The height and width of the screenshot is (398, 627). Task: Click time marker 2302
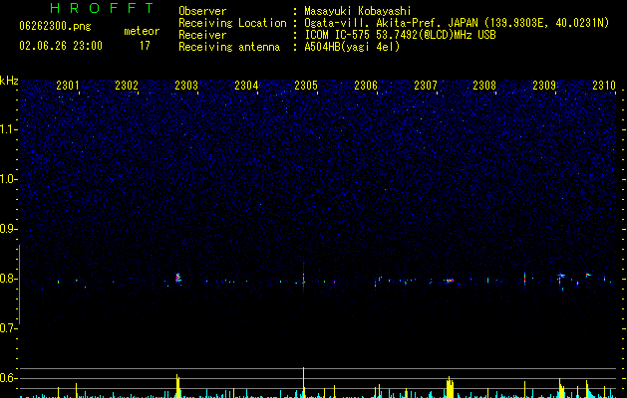point(127,86)
